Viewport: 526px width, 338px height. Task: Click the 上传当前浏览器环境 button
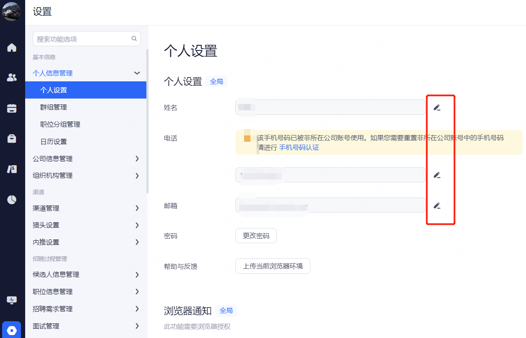(273, 266)
